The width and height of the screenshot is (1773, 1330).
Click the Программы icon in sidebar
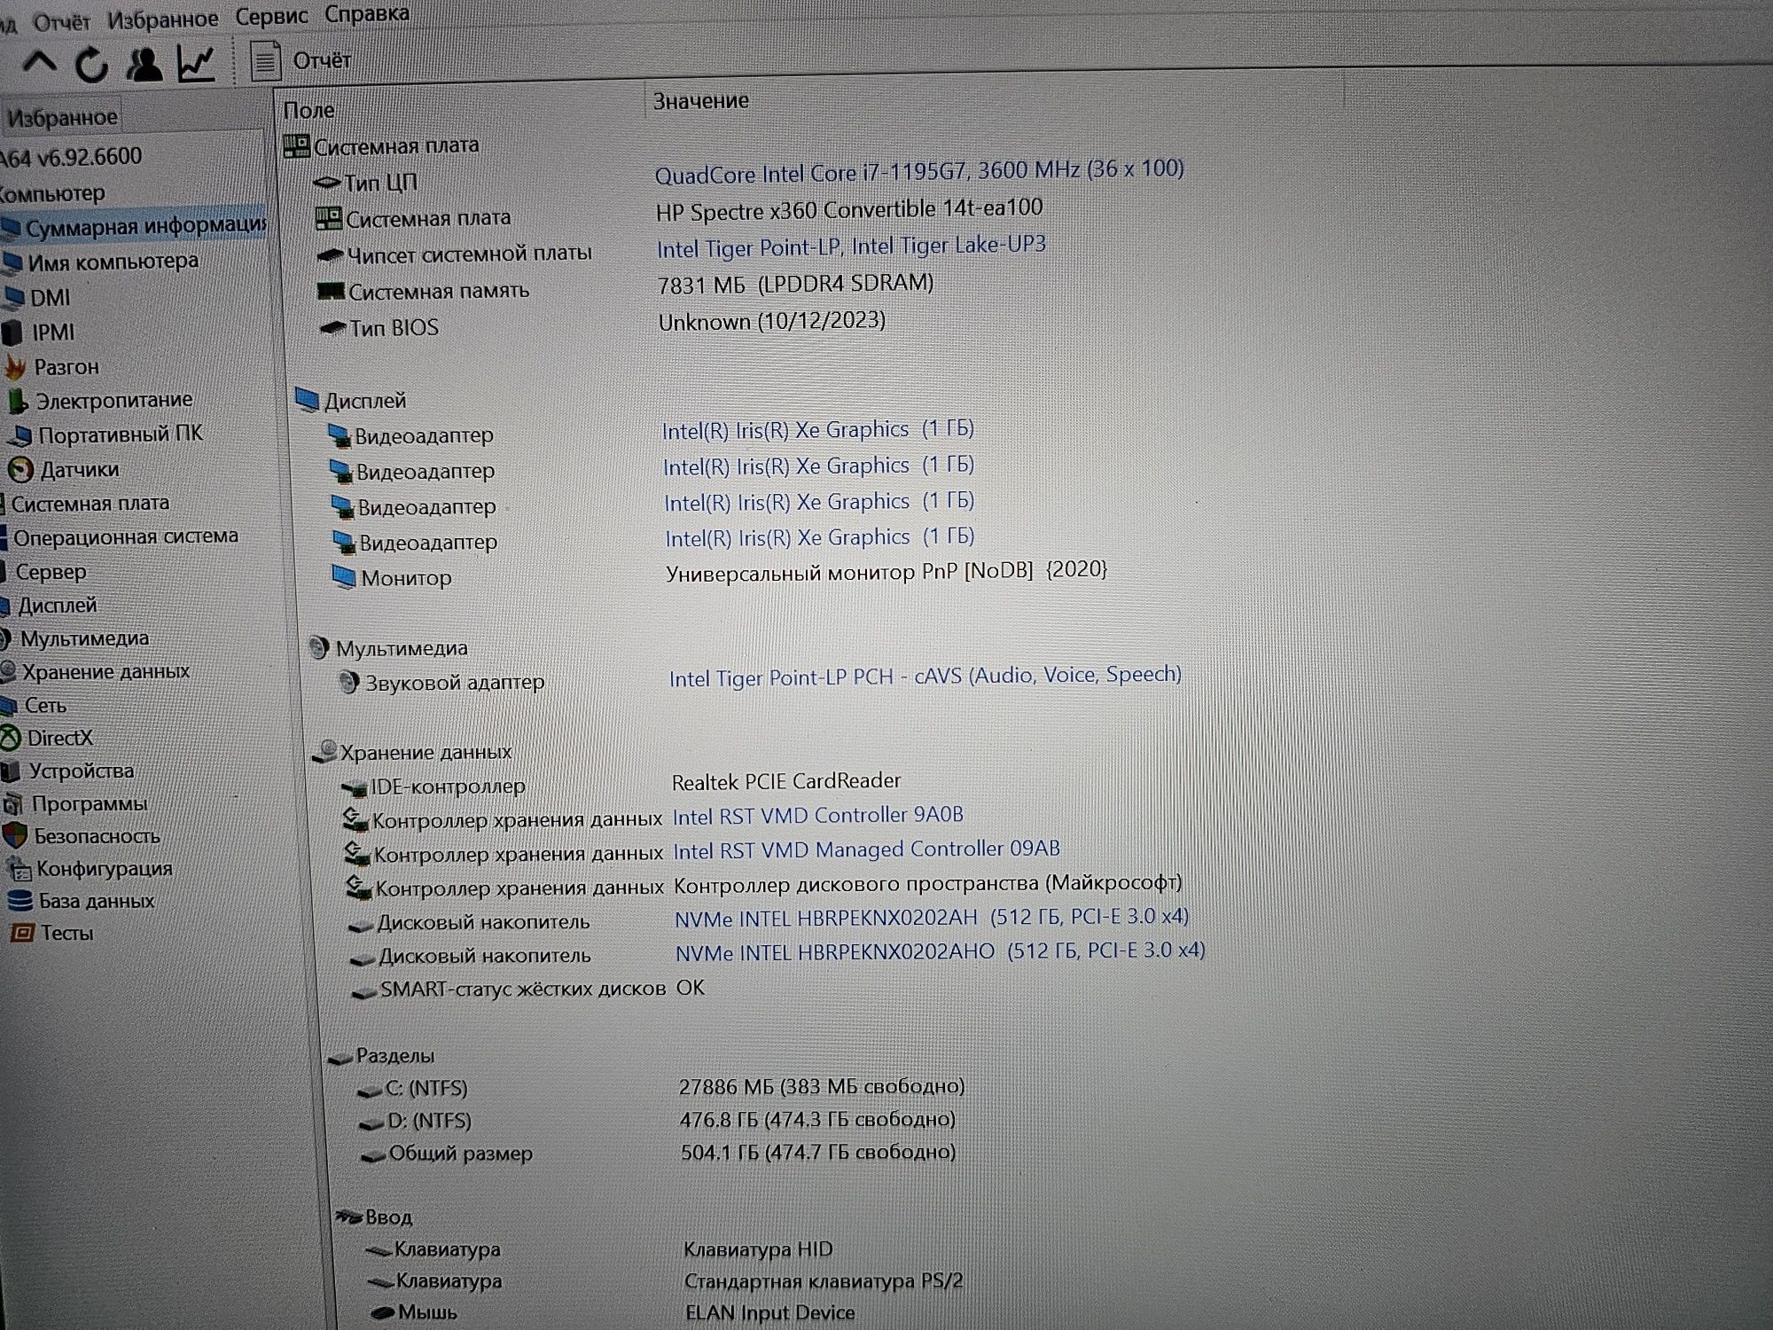(x=14, y=804)
